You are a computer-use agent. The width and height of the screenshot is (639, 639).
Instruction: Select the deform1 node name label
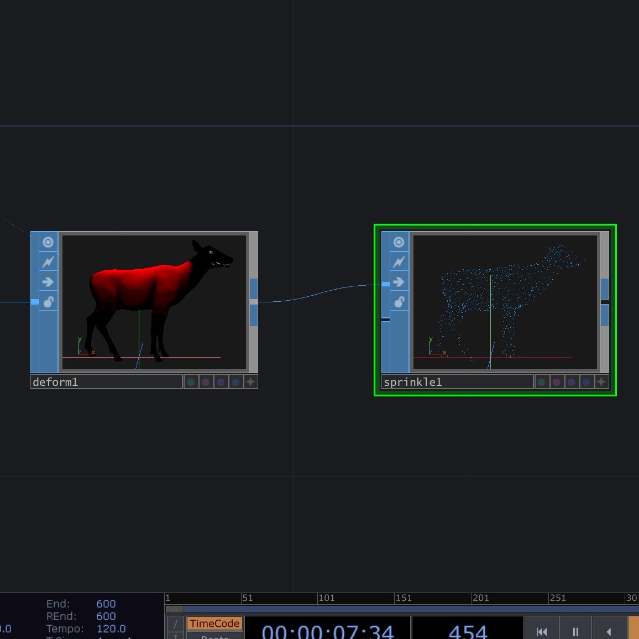106,382
